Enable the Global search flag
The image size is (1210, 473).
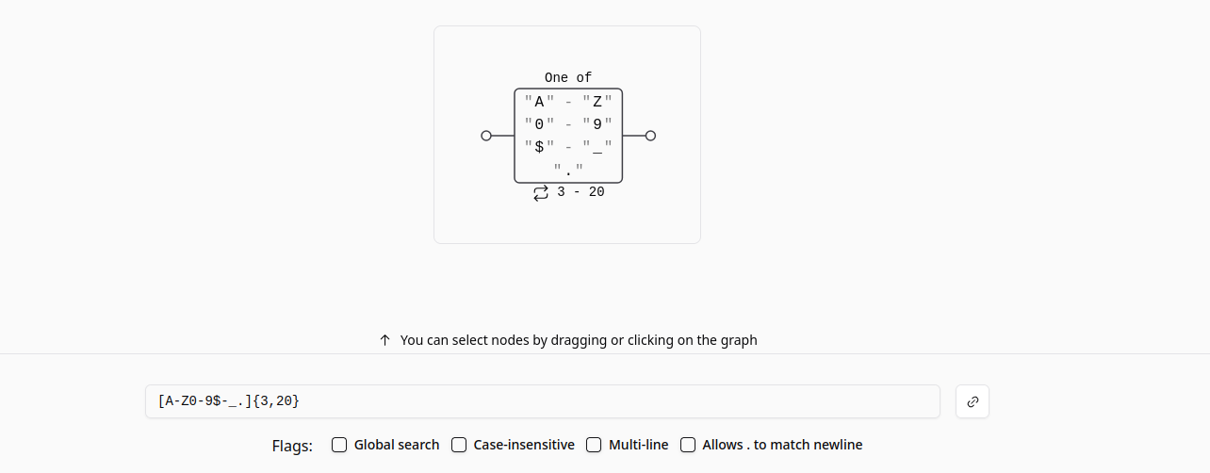339,445
